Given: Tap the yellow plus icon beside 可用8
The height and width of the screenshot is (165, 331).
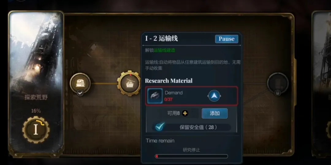Looking at the screenshot, I should click(185, 113).
